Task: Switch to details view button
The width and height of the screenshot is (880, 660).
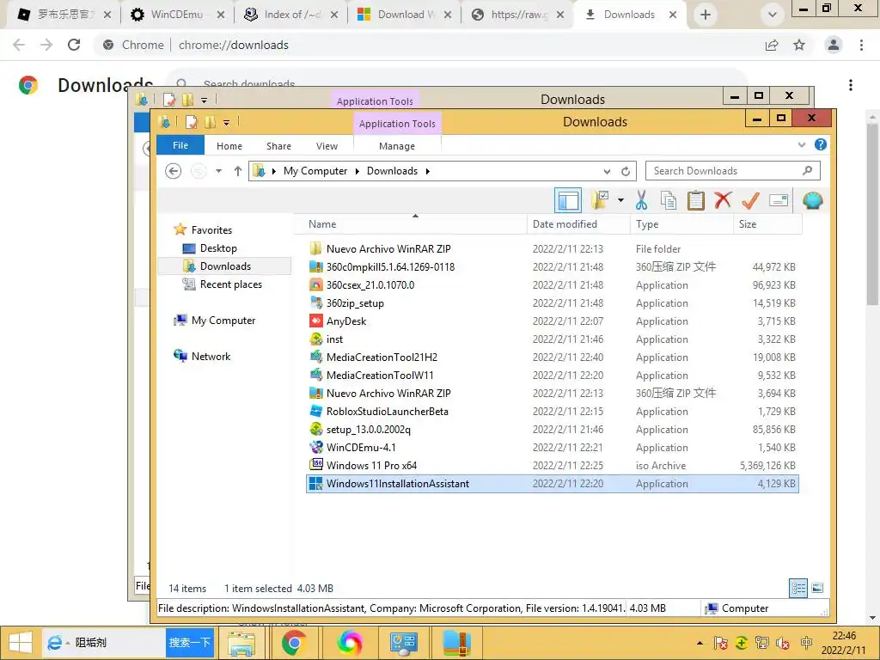Action: pyautogui.click(x=798, y=588)
